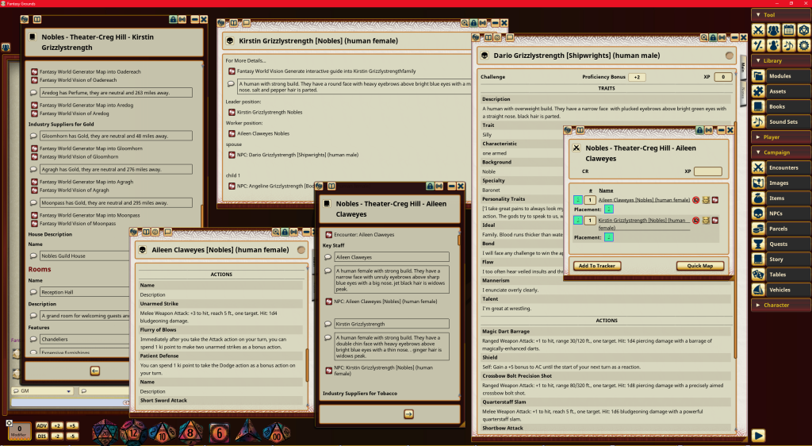Toggle the DIS roll modifier

coord(42,436)
